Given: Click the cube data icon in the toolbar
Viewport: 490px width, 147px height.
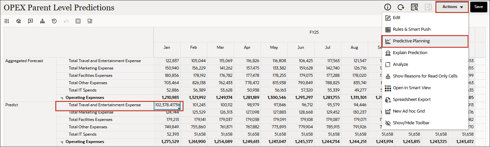Looking at the screenshot, I should coord(19,21).
